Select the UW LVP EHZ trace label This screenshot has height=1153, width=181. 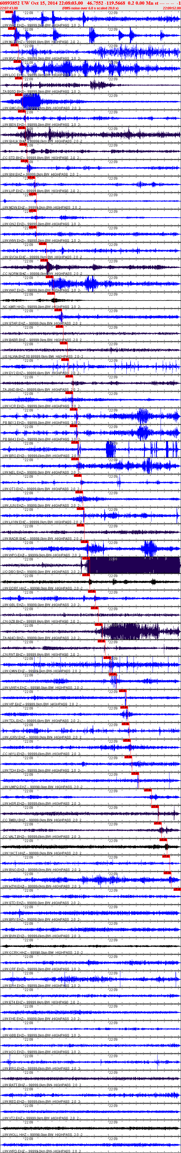click(x=42, y=191)
